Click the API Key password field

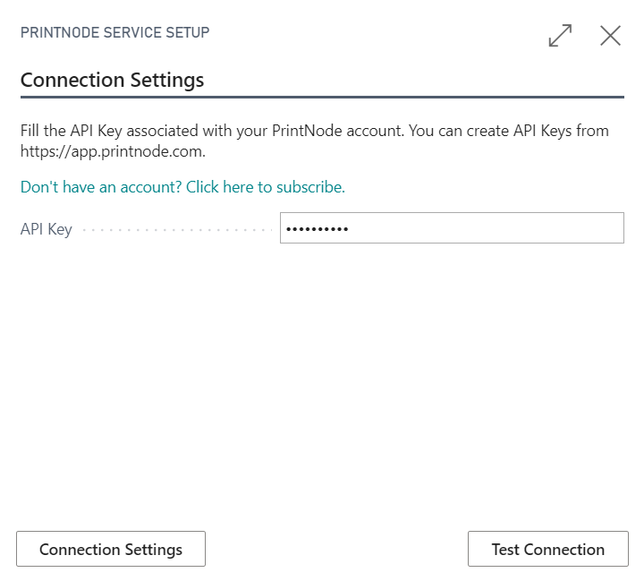coord(452,227)
